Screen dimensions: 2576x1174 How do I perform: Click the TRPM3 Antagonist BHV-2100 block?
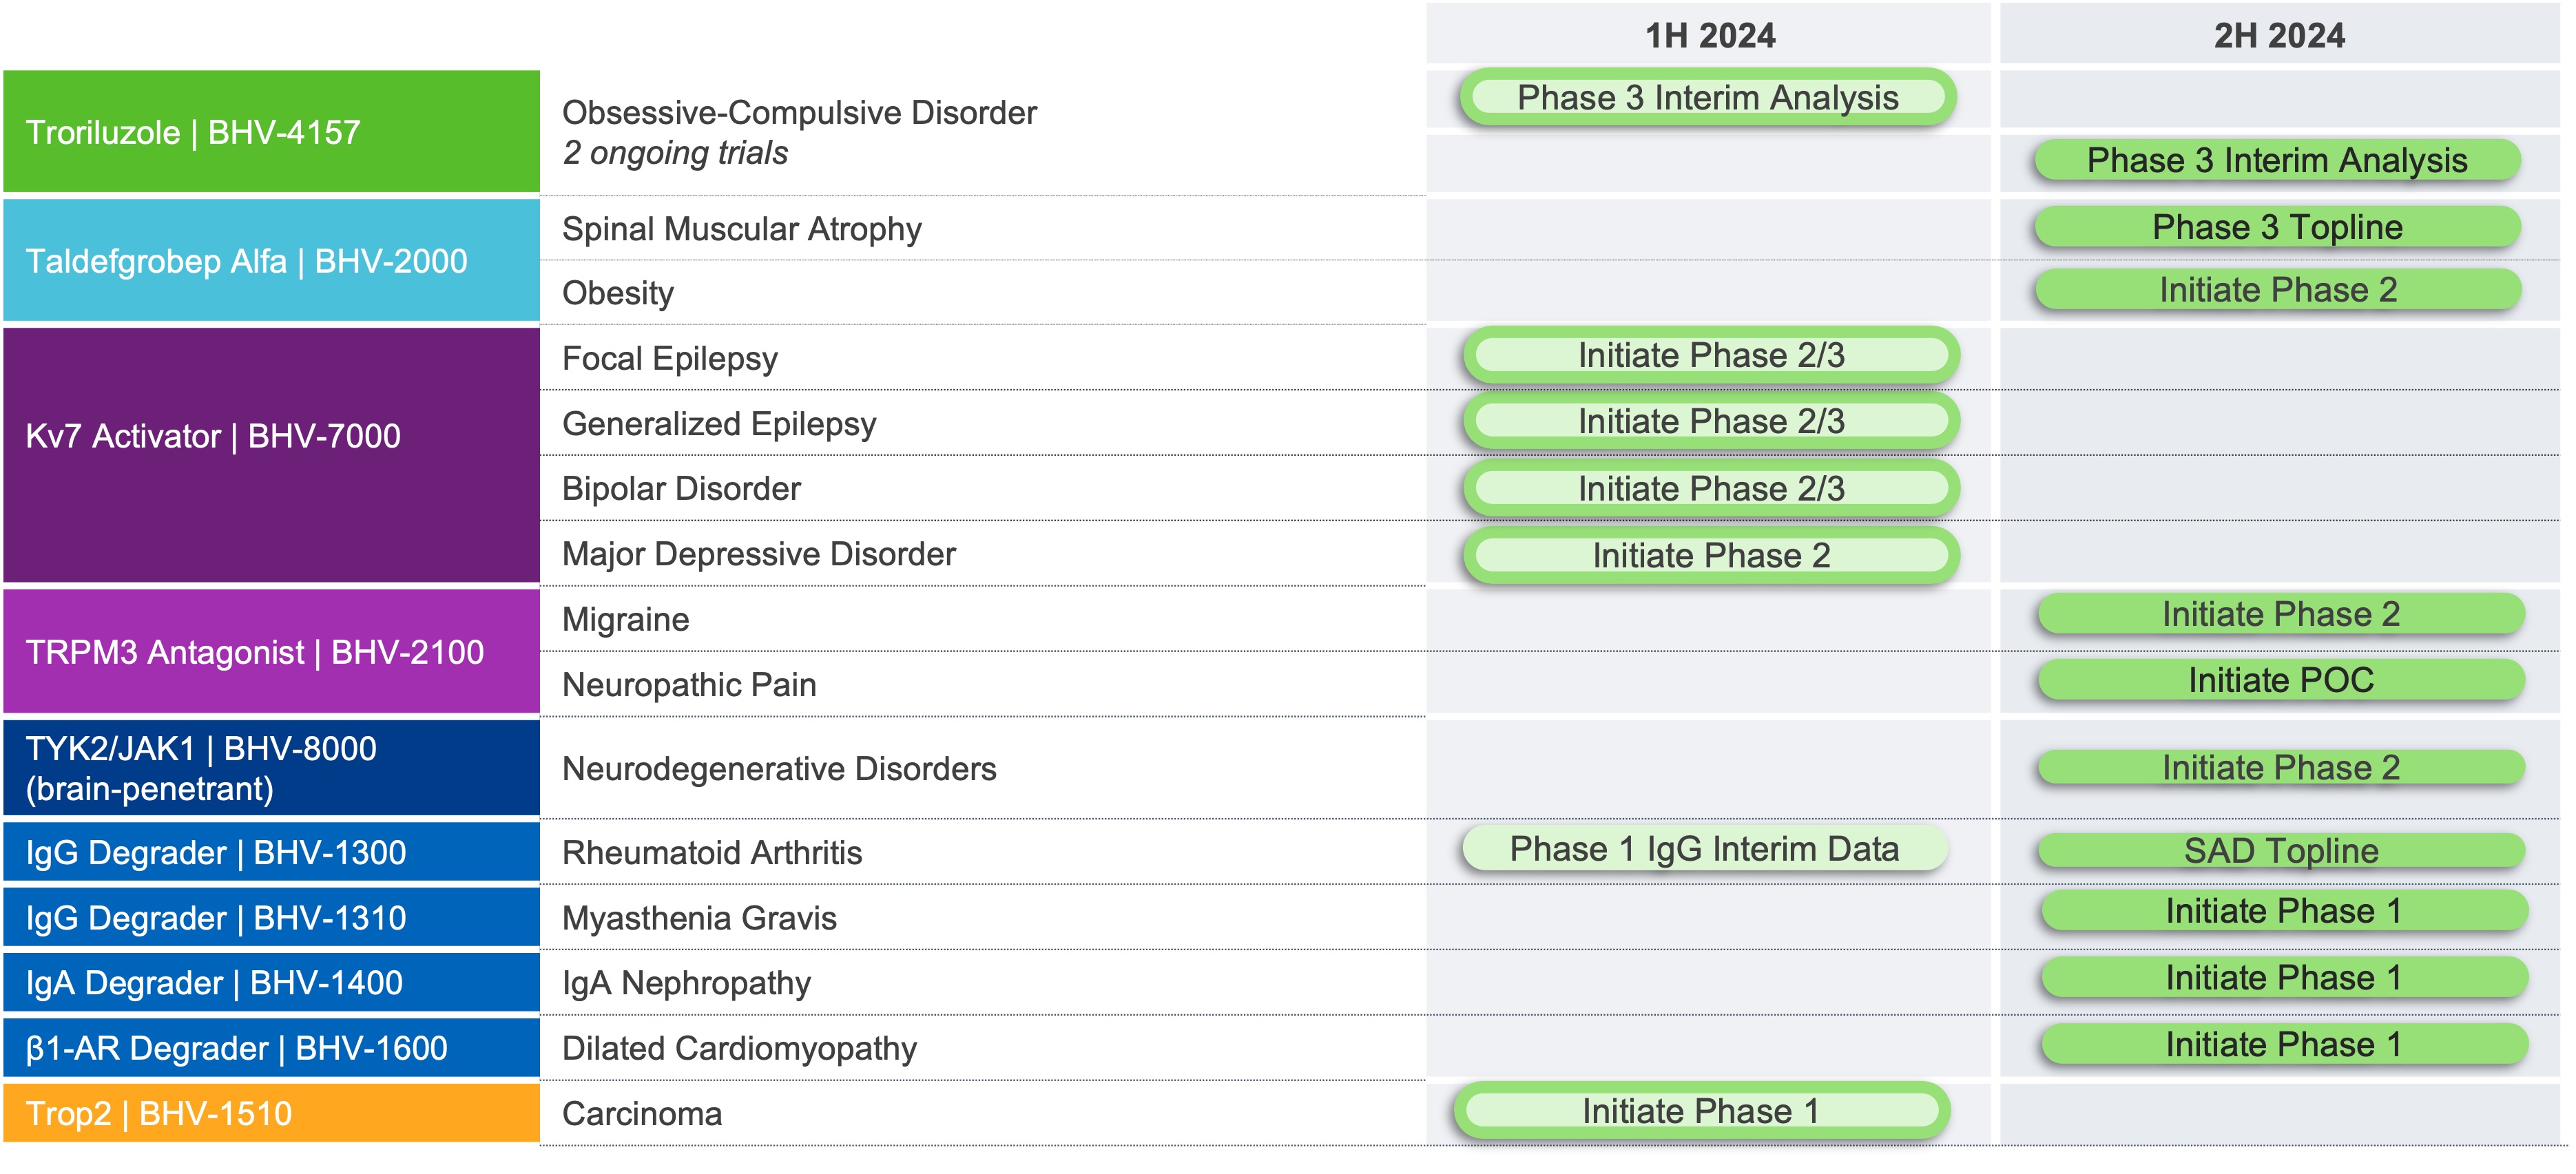click(x=271, y=652)
